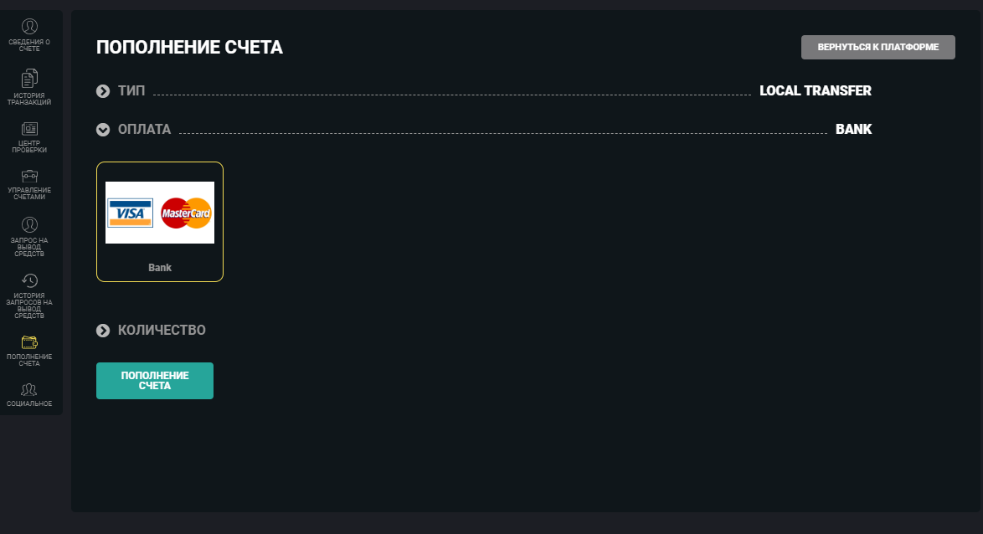
Task: Select the withdrawal request icon
Action: click(x=29, y=224)
